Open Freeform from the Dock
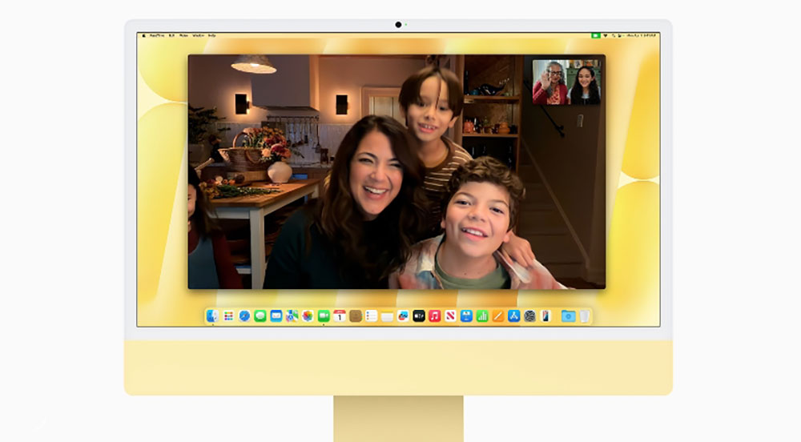This screenshot has width=801, height=442. coord(403,316)
